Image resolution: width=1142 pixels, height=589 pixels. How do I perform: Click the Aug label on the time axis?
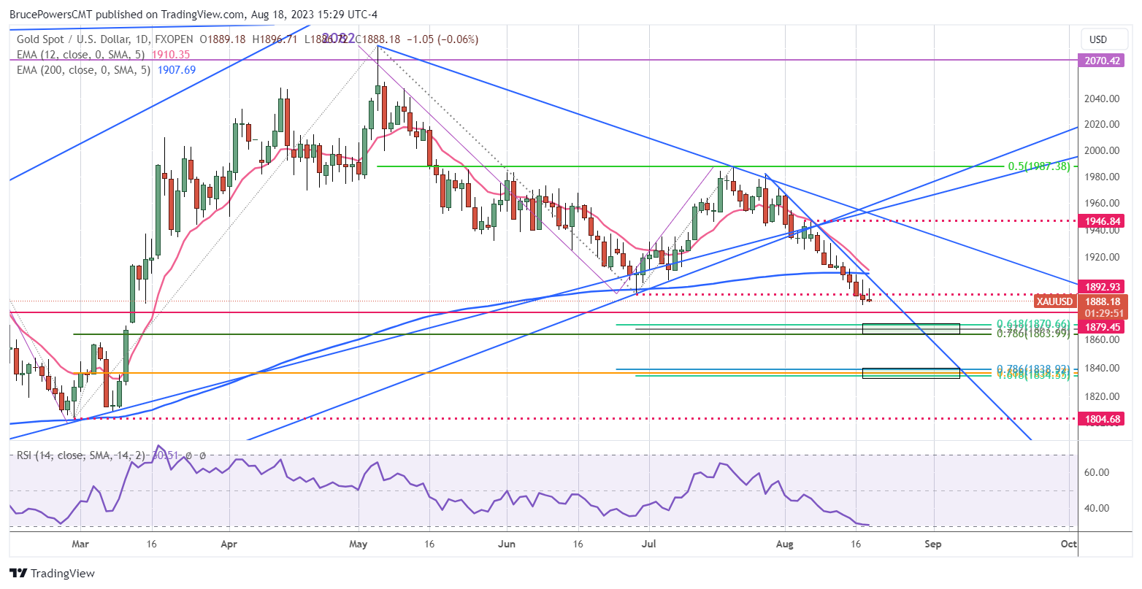pos(785,544)
